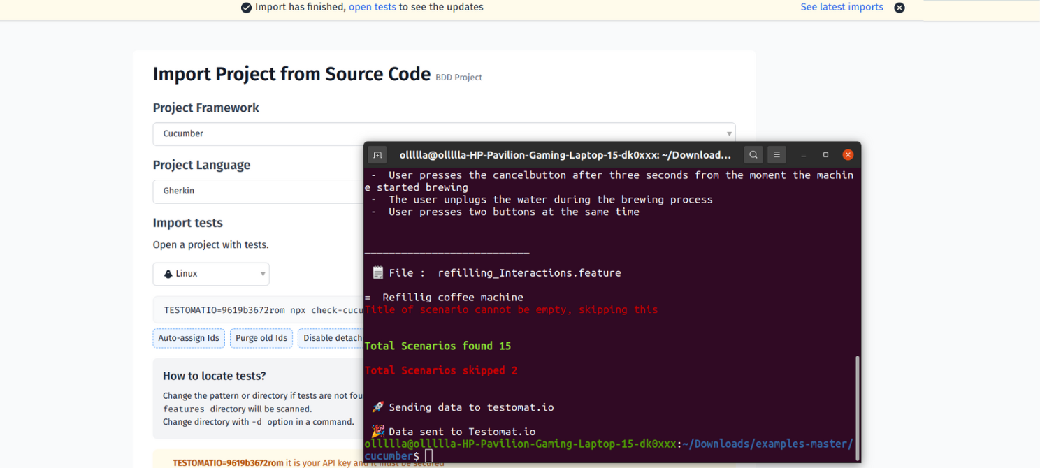This screenshot has height=468, width=1040.
Task: Click the See latest imports link
Action: click(842, 7)
